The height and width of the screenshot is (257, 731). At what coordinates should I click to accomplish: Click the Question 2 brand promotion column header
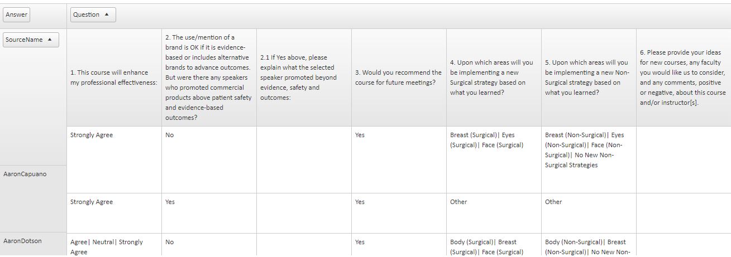pyautogui.click(x=209, y=77)
